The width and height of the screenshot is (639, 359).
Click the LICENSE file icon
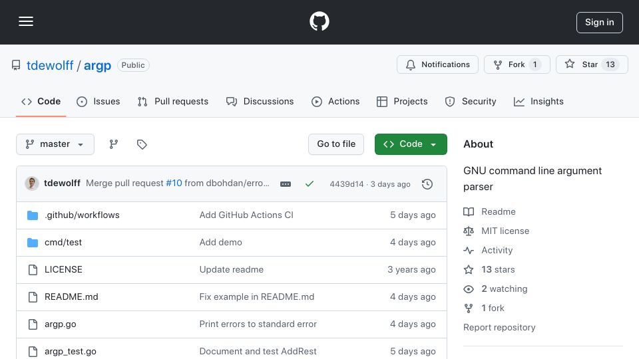33,270
